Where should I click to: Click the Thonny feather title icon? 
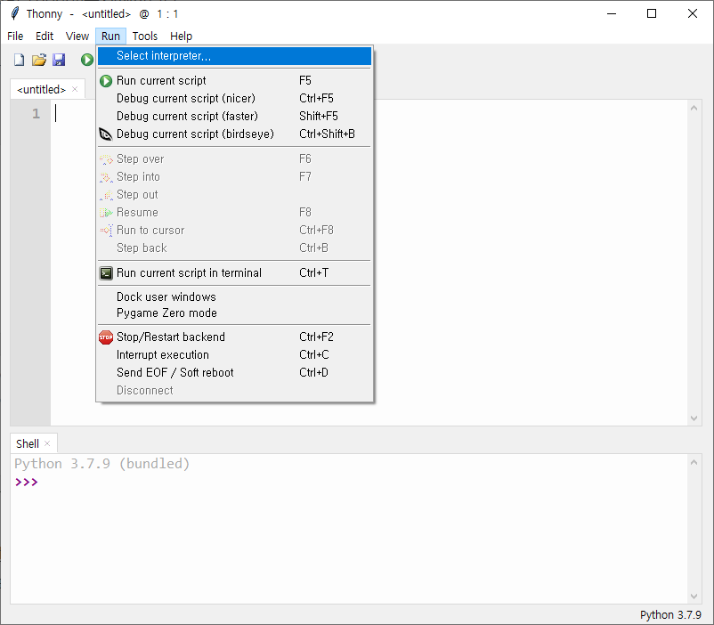pyautogui.click(x=15, y=13)
